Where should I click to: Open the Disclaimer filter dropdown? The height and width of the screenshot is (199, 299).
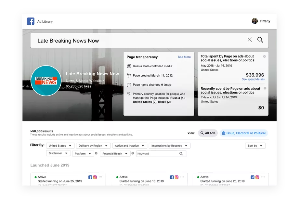tap(58, 153)
